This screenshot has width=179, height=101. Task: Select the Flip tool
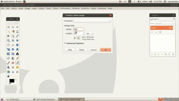[x=8, y=54]
